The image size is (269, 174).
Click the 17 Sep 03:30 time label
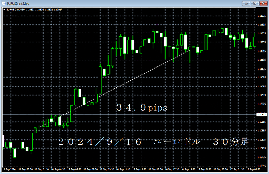(x=253, y=169)
